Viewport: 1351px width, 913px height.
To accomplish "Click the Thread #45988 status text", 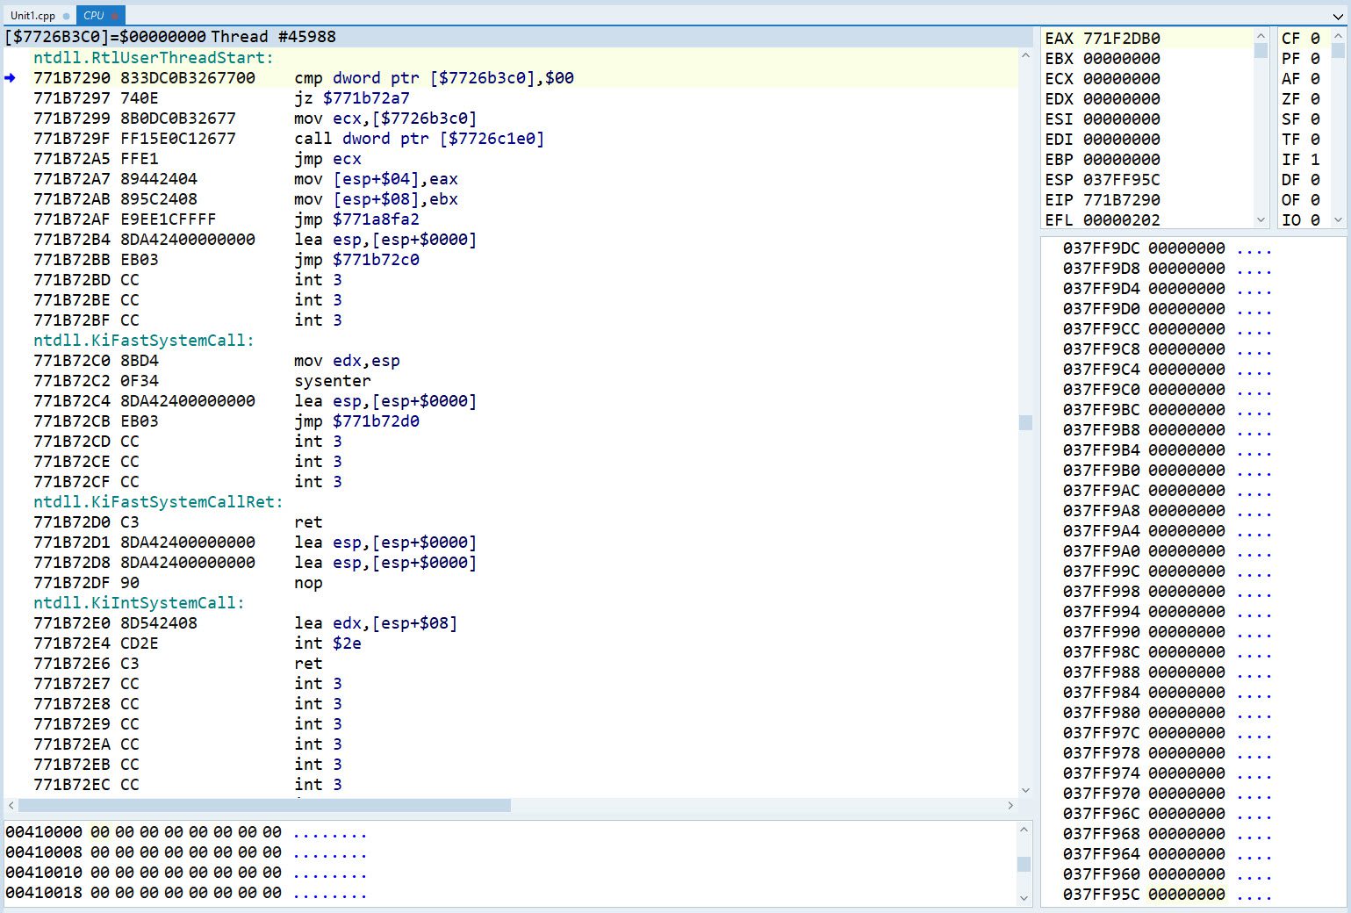I will pyautogui.click(x=273, y=37).
